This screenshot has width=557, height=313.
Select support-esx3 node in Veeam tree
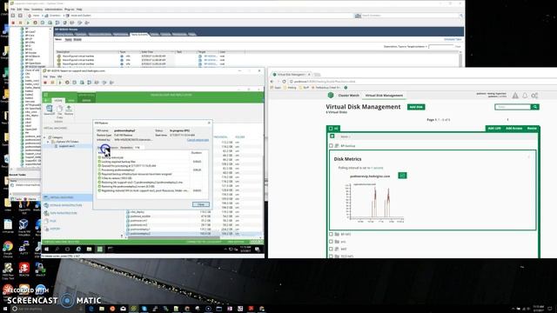pyautogui.click(x=67, y=146)
